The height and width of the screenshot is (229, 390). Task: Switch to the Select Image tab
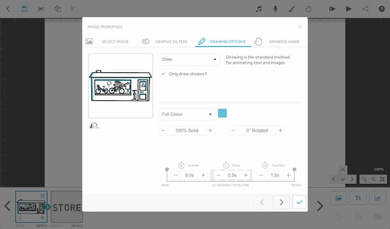click(107, 41)
